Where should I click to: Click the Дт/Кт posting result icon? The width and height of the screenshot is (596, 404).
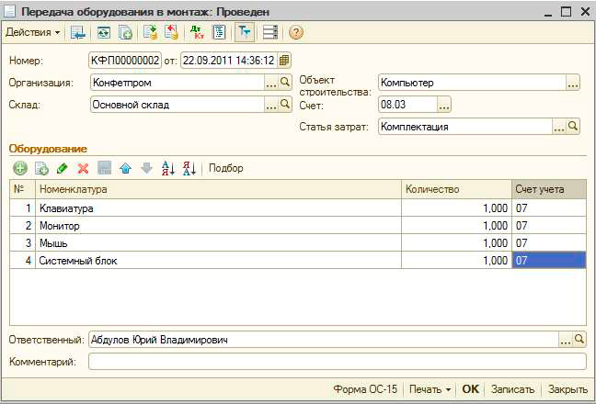coord(196,32)
